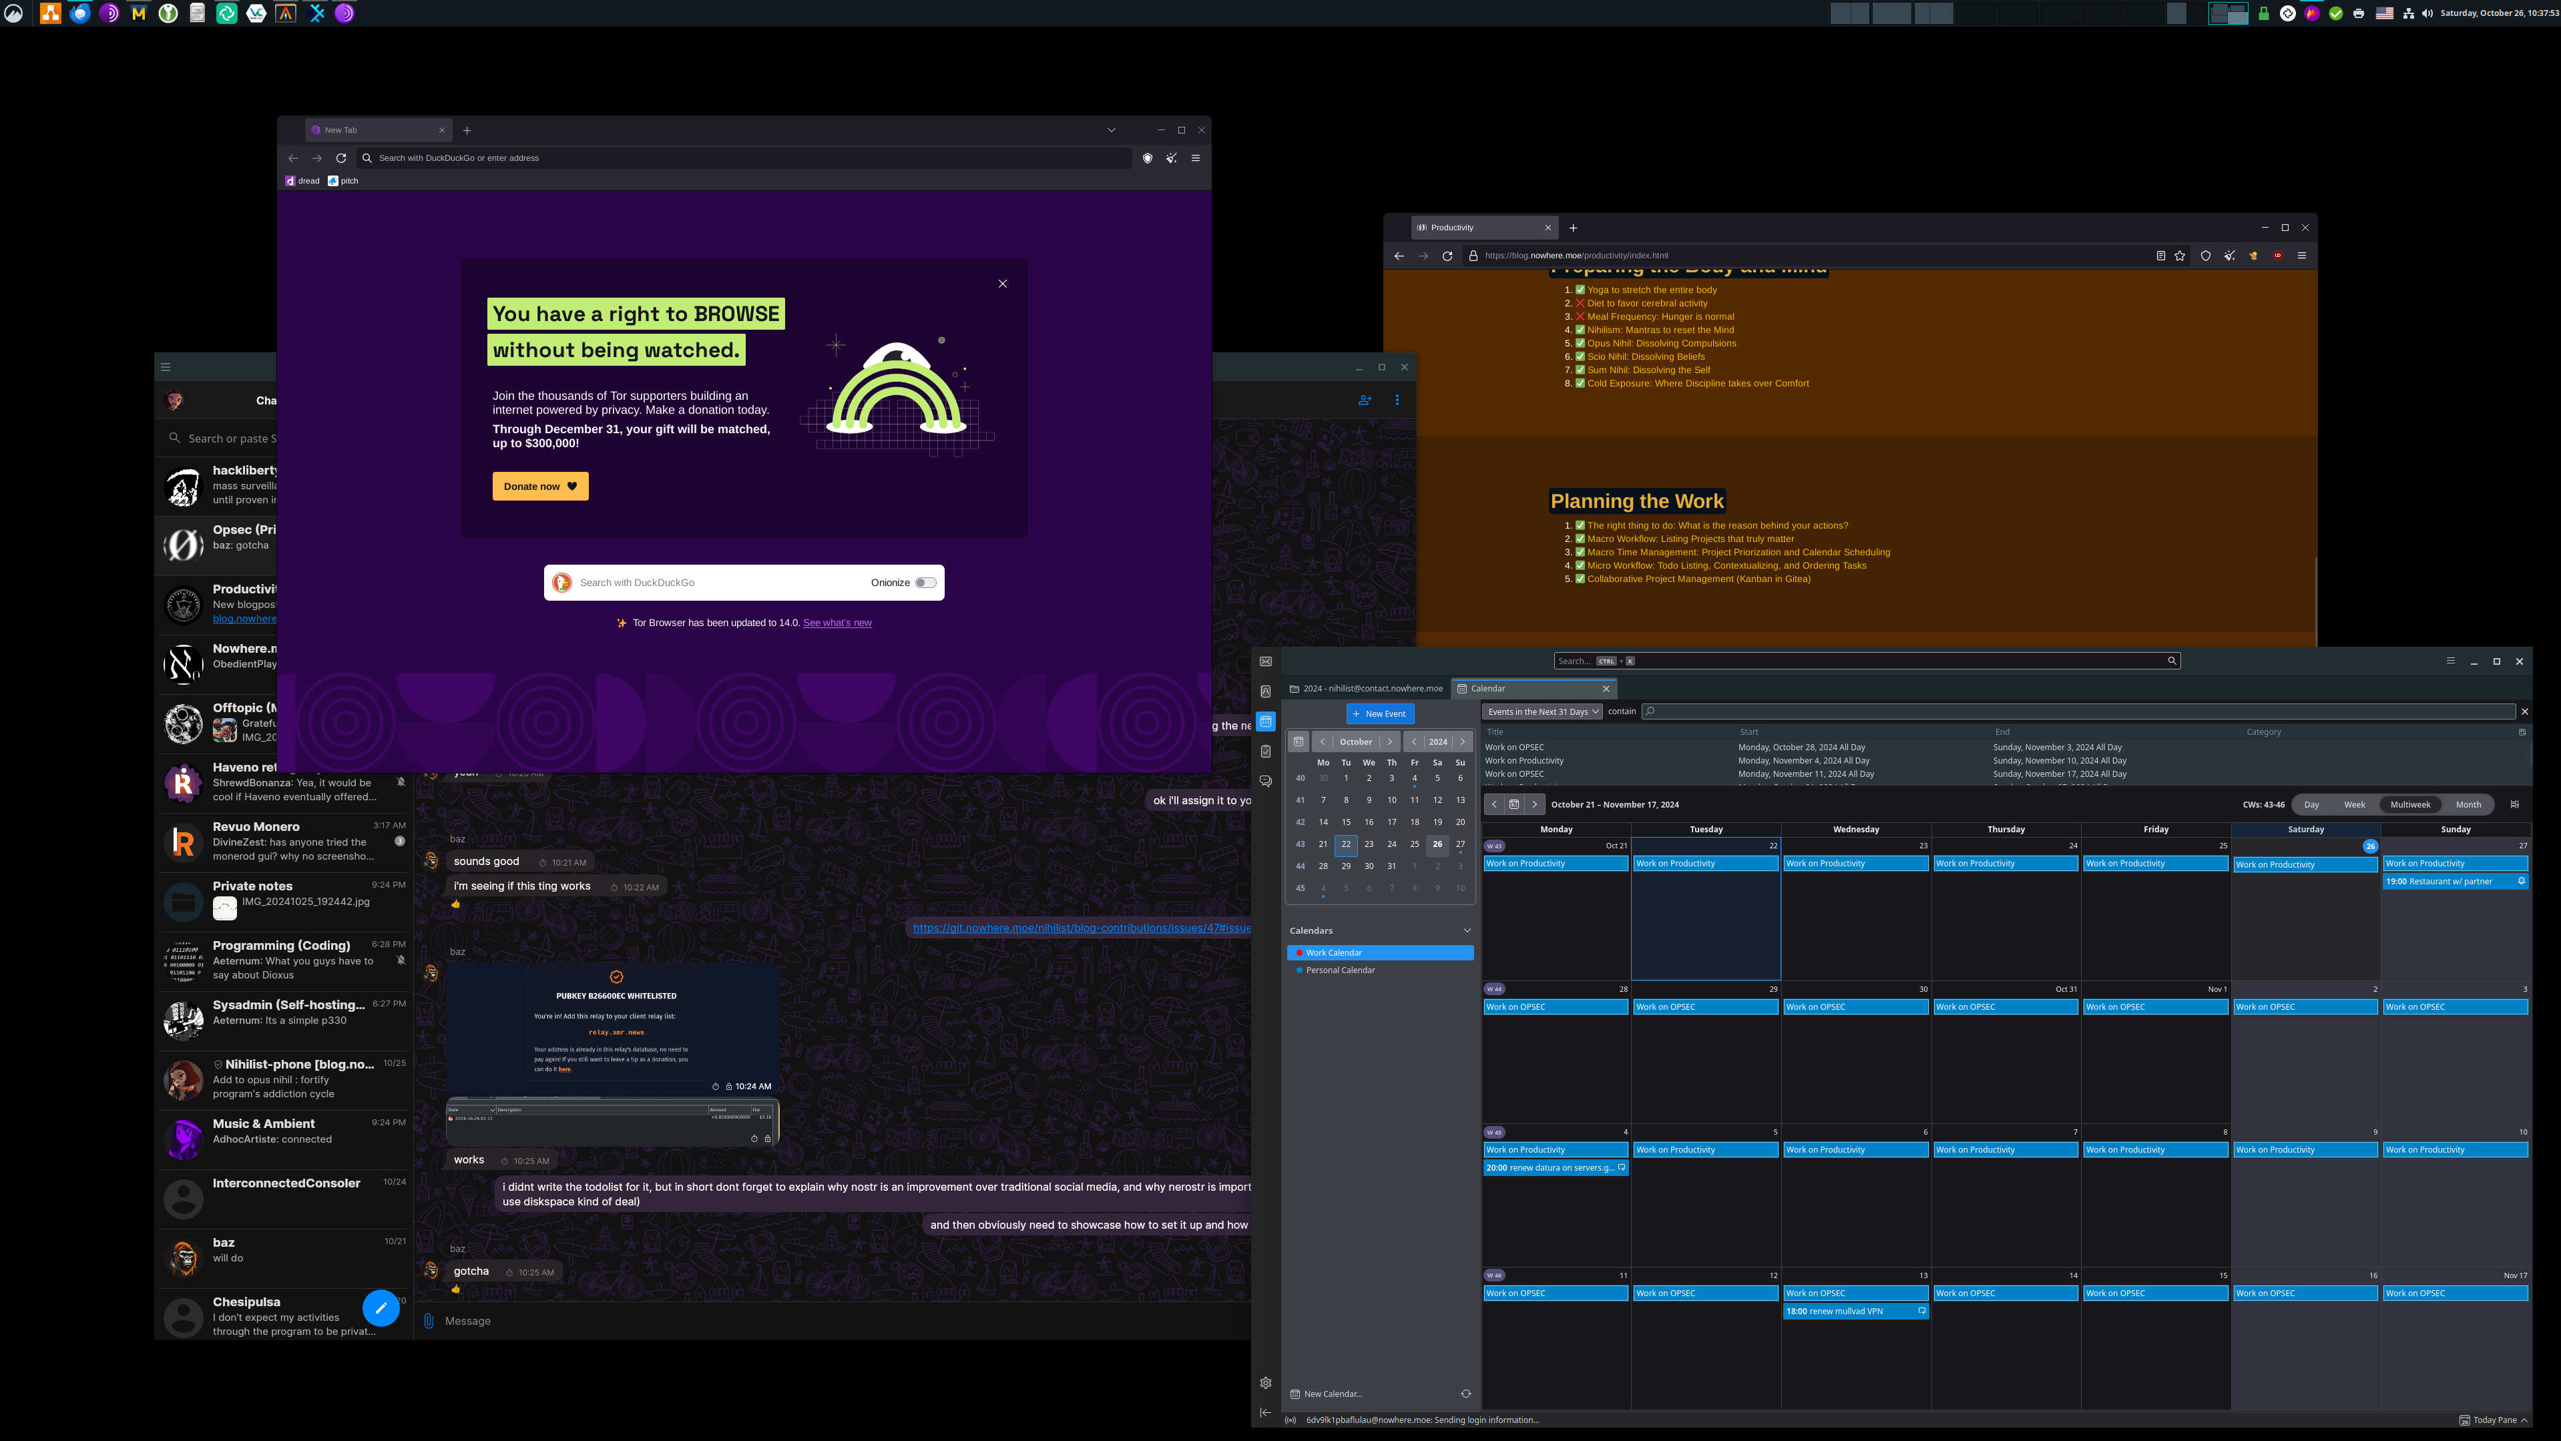The width and height of the screenshot is (2561, 1441).
Task: Go to previous month in mini calendar
Action: click(x=1323, y=742)
